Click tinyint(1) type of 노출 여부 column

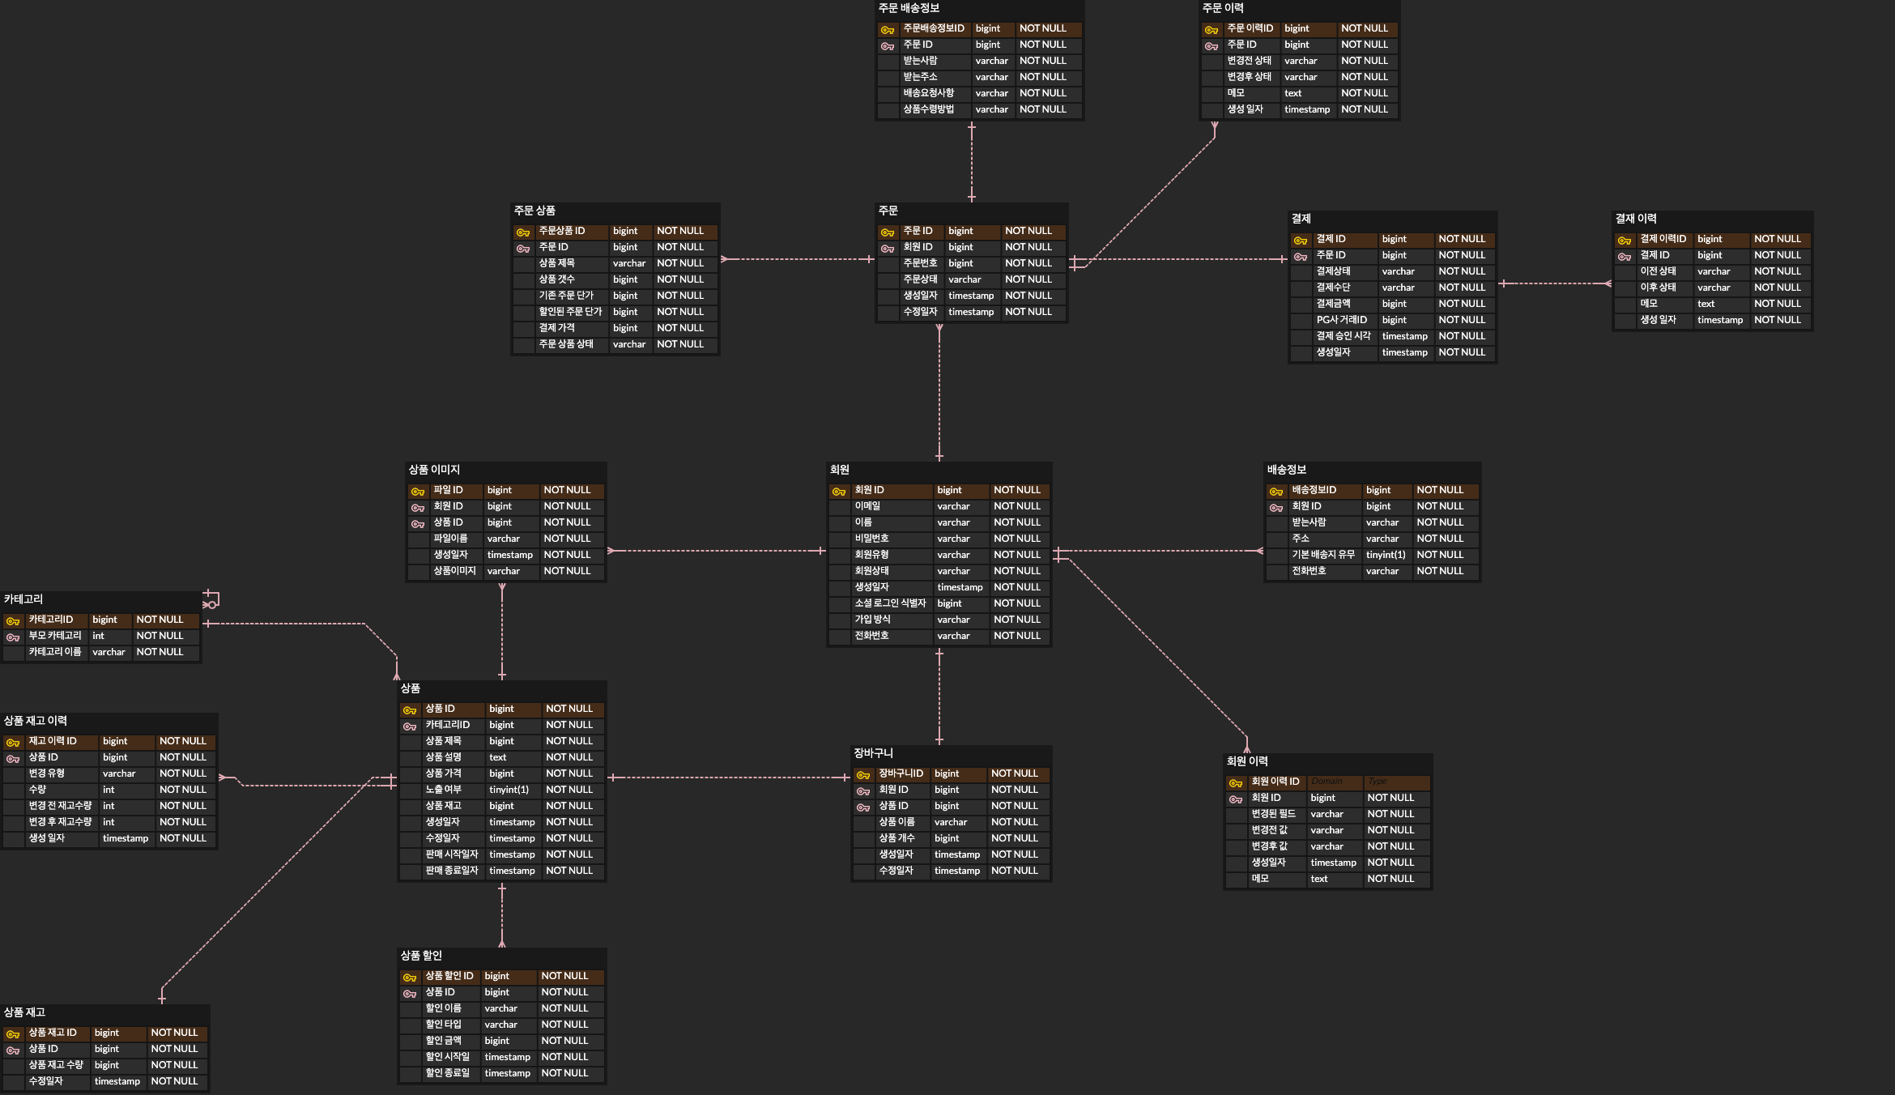click(x=509, y=790)
